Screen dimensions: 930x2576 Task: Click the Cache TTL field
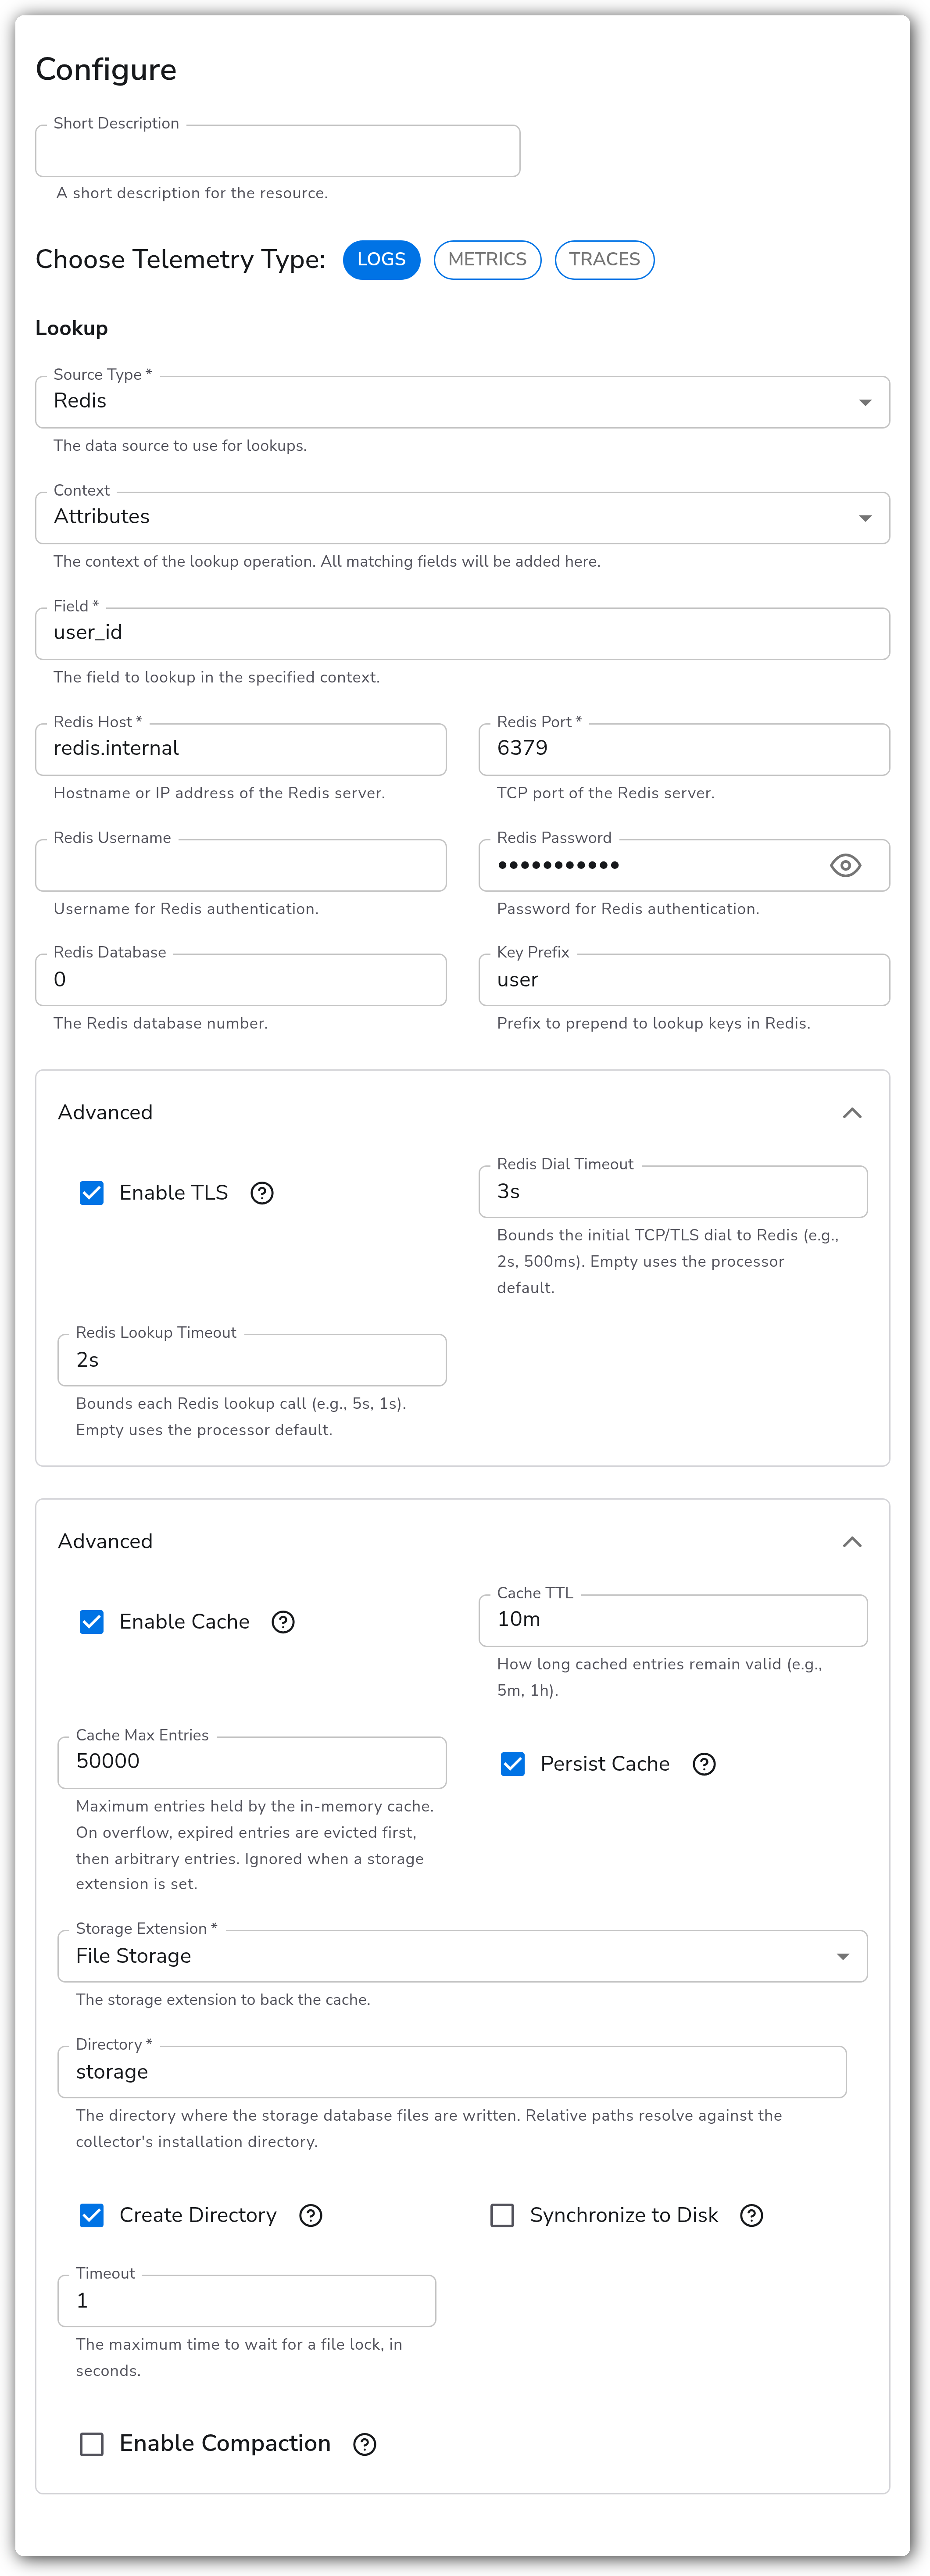tap(673, 1620)
